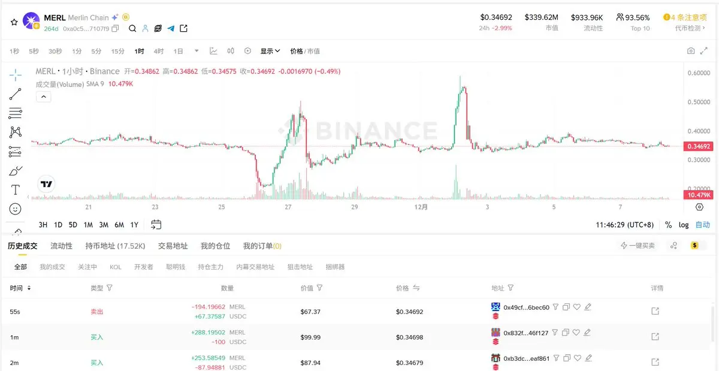
Task: Expand the more timeframes dropdown arrow
Action: [197, 51]
